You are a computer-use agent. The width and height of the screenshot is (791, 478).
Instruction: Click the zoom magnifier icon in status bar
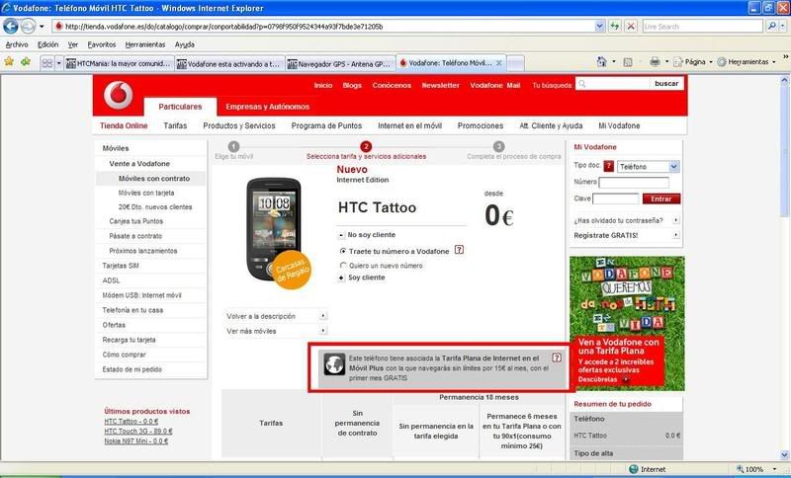pyautogui.click(x=740, y=469)
